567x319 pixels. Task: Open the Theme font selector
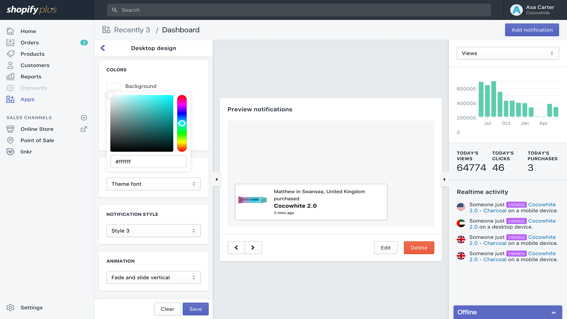pos(153,184)
